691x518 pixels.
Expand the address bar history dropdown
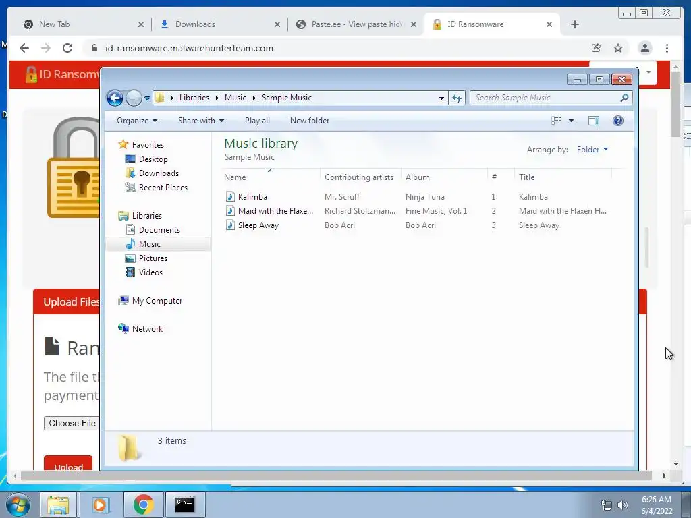pos(441,98)
